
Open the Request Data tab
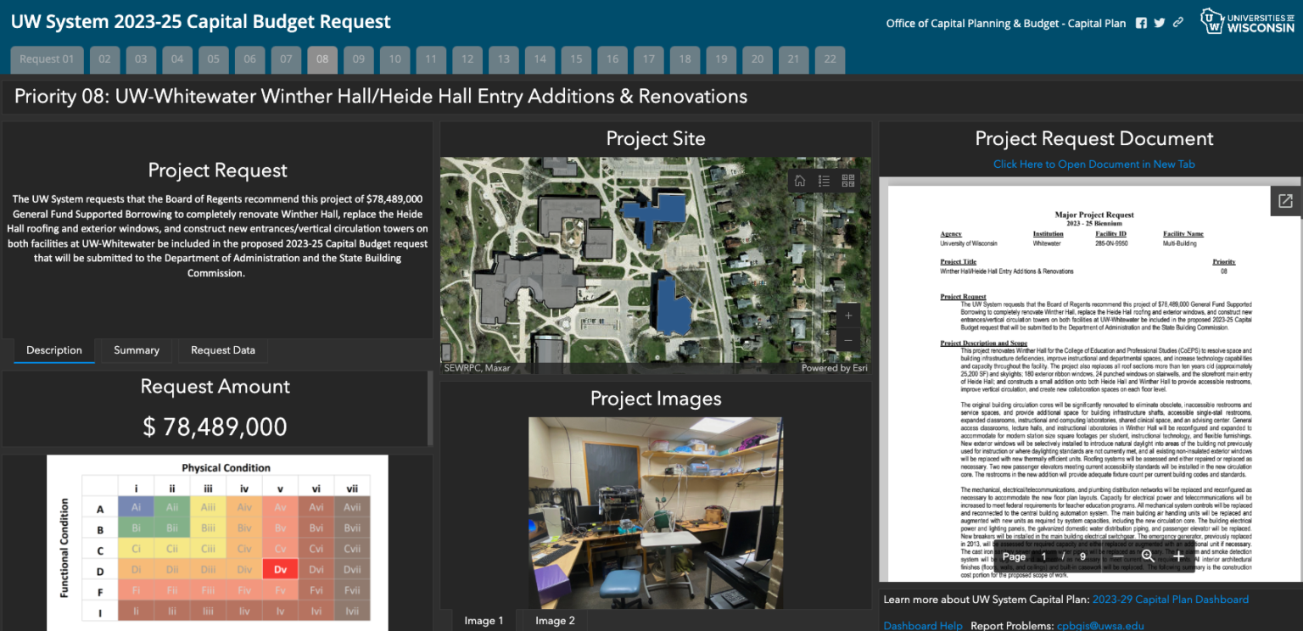(223, 350)
